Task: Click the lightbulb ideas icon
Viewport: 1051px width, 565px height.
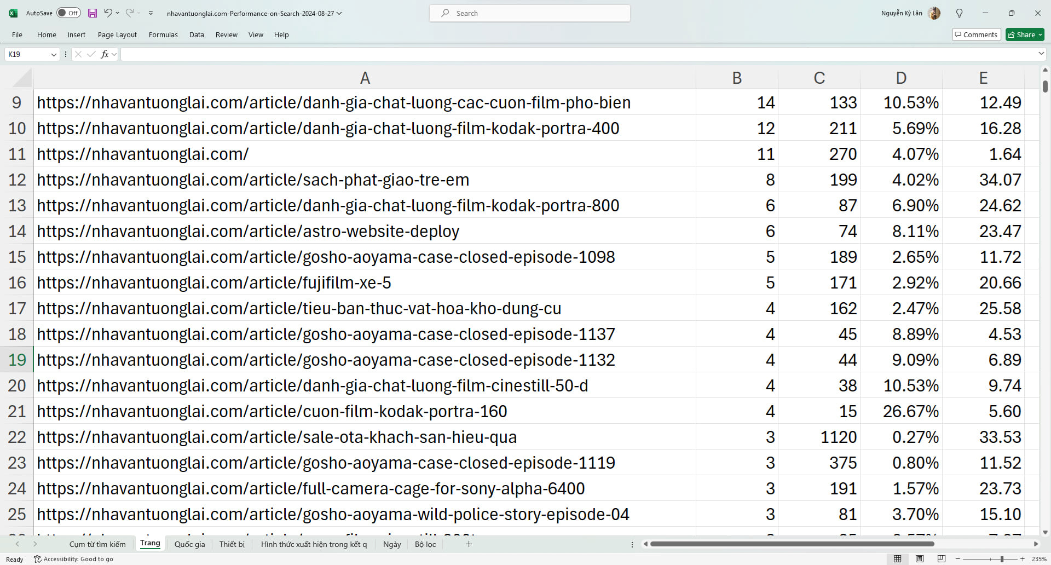Action: (x=959, y=13)
